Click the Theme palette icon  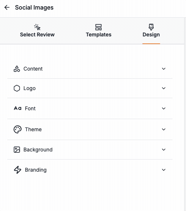tap(18, 129)
